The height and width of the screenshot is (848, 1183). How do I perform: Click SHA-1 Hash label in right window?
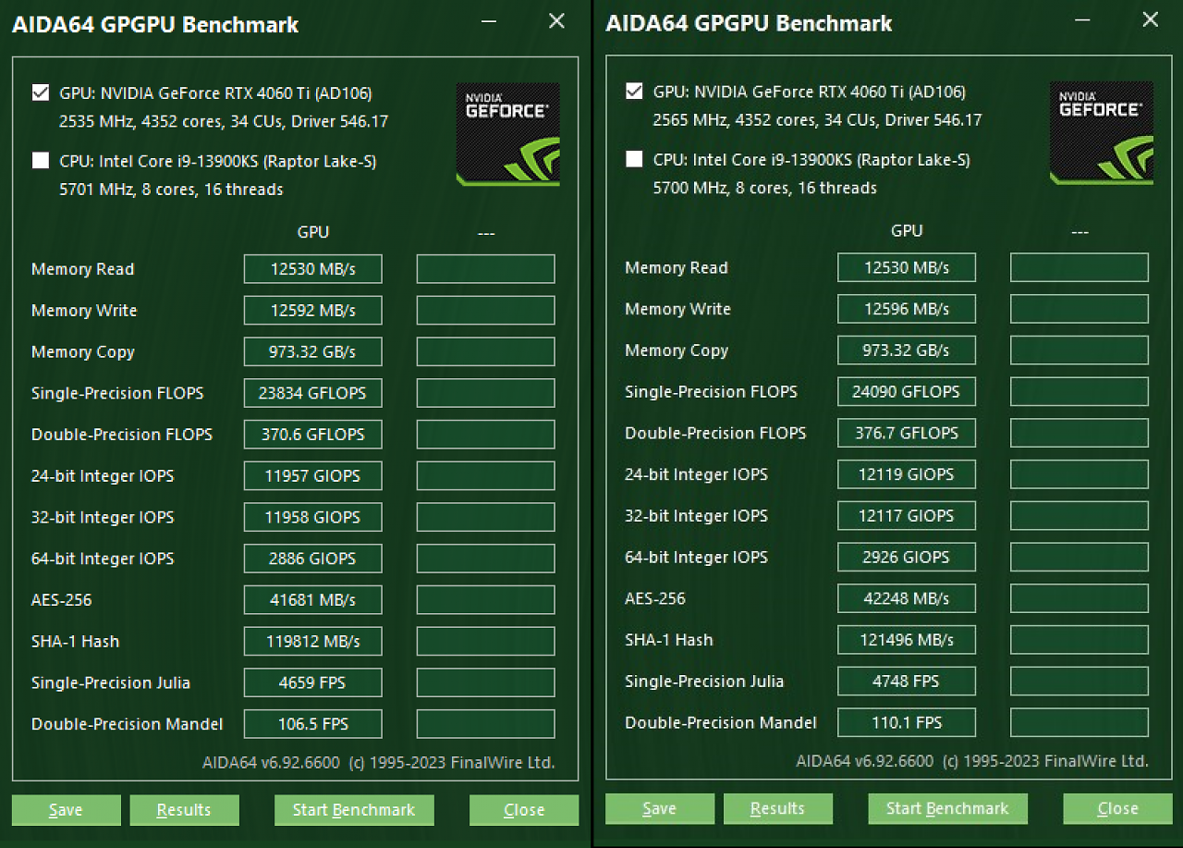tap(669, 639)
